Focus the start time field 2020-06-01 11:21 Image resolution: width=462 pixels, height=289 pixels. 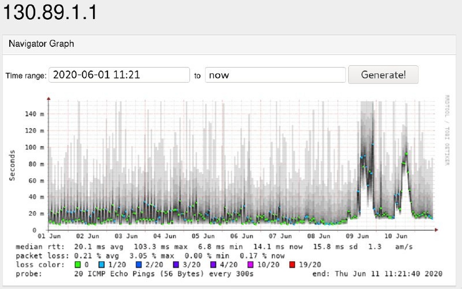pyautogui.click(x=119, y=75)
